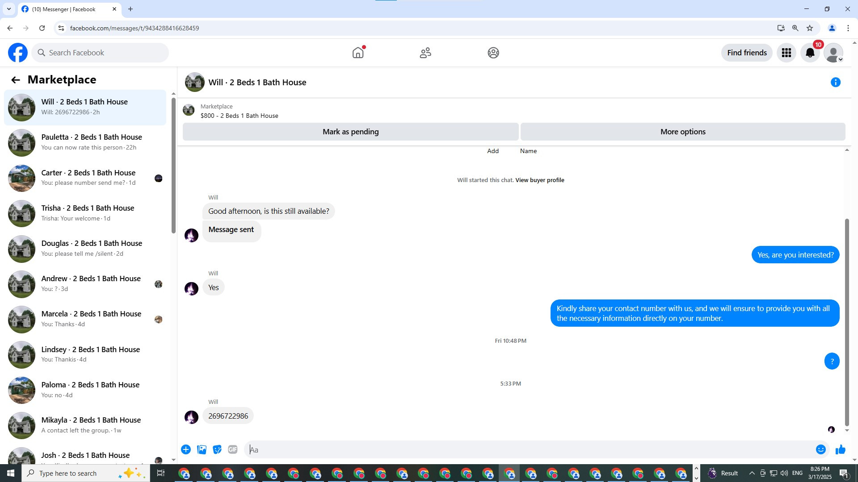Open the Facebook home feed icon
This screenshot has width=858, height=482.
coord(358,53)
